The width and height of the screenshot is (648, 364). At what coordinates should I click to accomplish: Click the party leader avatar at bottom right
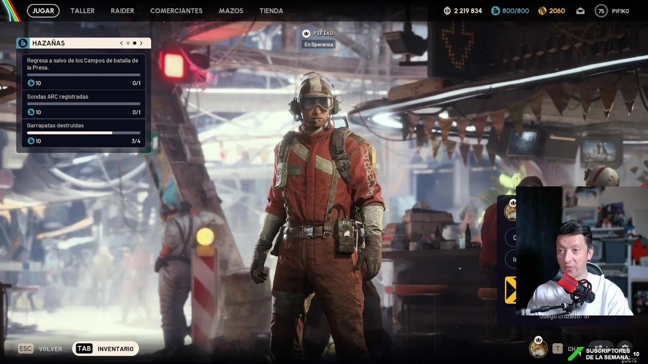tap(538, 348)
